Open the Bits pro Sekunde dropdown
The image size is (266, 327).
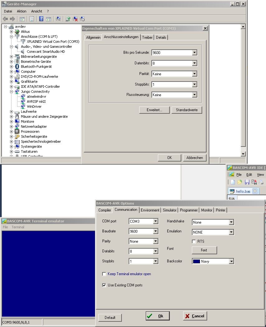pos(194,52)
